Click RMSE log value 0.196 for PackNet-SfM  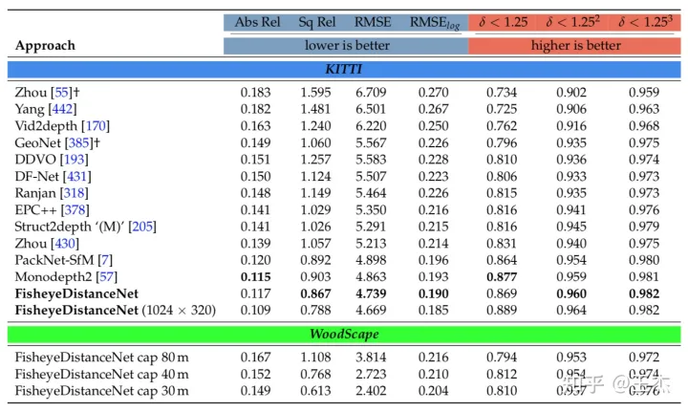tap(434, 260)
